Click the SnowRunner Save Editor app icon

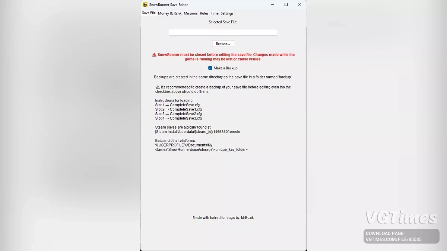point(145,4)
